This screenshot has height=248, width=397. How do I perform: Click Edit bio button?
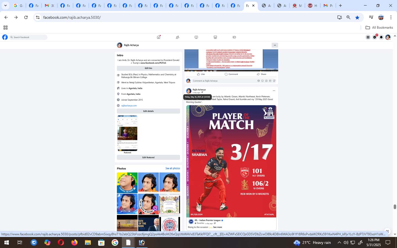(x=148, y=68)
